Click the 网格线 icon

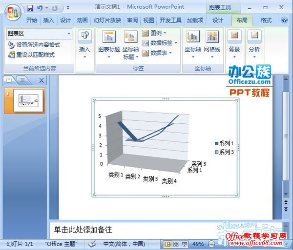[x=212, y=36]
